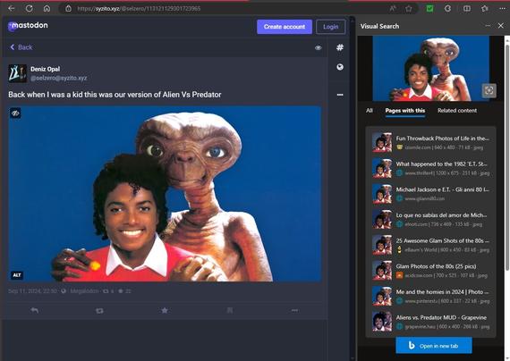Click thumbnail of Aliens vs. Predator MUD result
This screenshot has width=510, height=361.
[382, 322]
